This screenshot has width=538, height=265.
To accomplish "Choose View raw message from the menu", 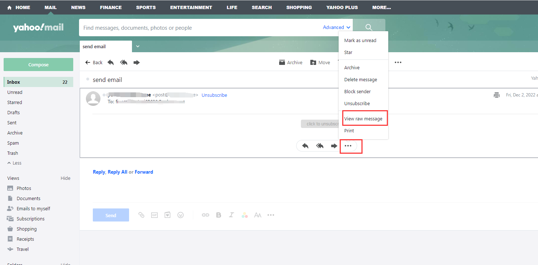I will pyautogui.click(x=364, y=119).
